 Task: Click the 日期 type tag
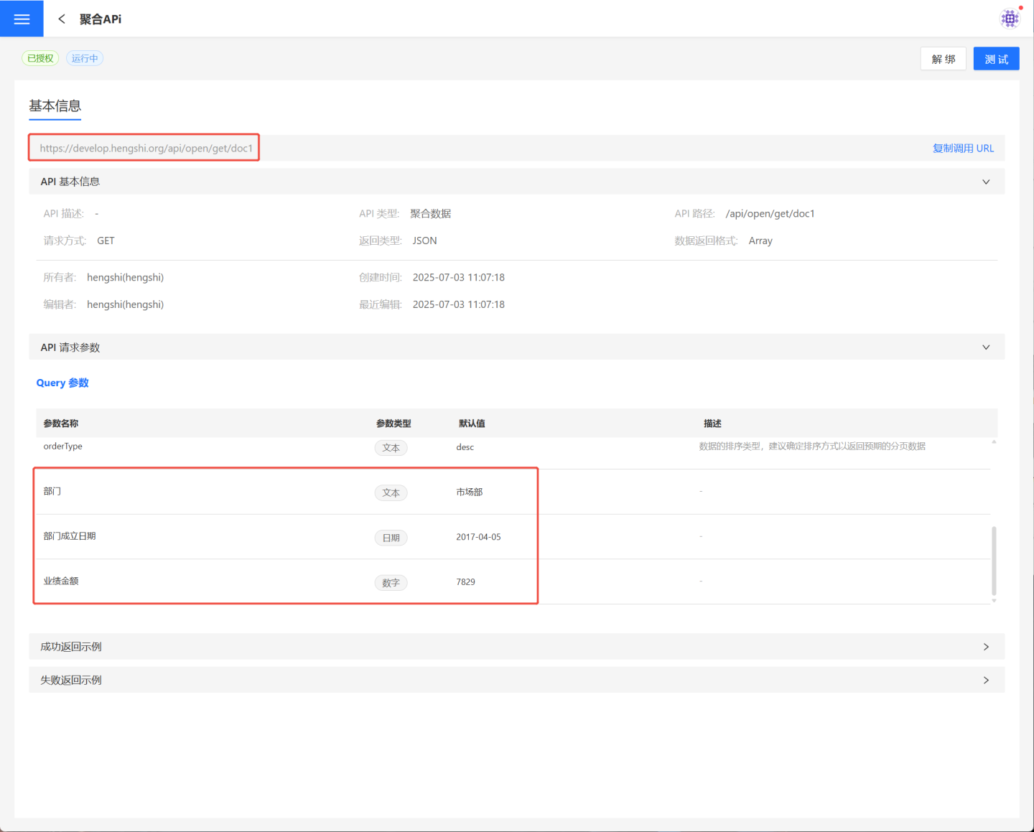click(391, 538)
